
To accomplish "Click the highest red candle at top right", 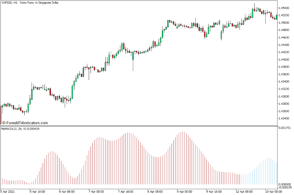I will [x=254, y=10].
